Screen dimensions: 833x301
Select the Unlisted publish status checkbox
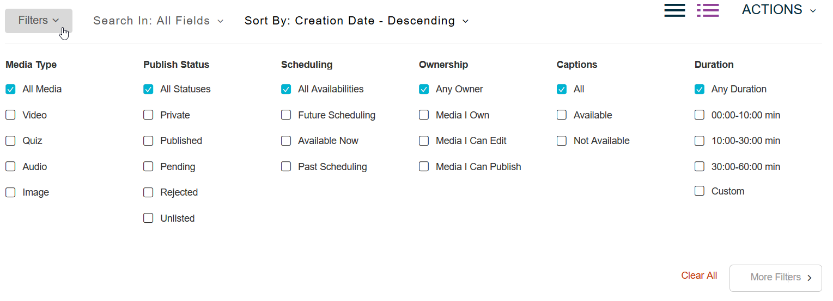pos(148,218)
